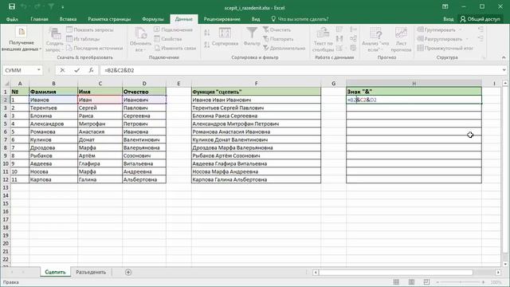
Task: Add a new sheet with plus icon
Action: pyautogui.click(x=128, y=272)
